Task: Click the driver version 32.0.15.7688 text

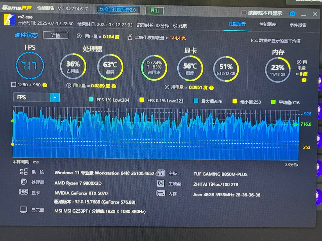Action: point(95,202)
